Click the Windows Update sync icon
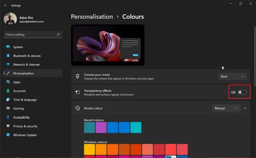256x158 pixels. pyautogui.click(x=8, y=135)
